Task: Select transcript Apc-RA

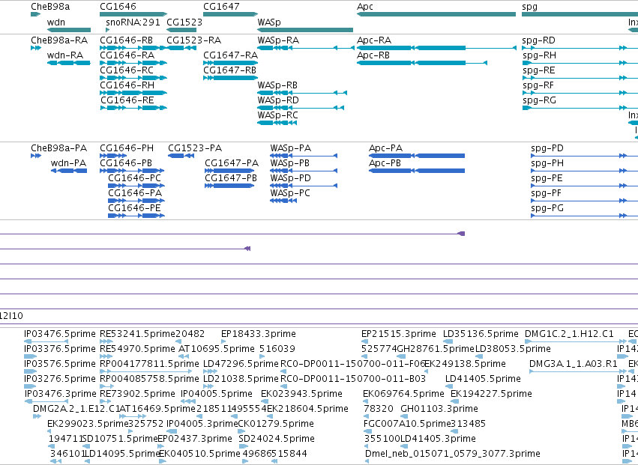Action: (373, 40)
